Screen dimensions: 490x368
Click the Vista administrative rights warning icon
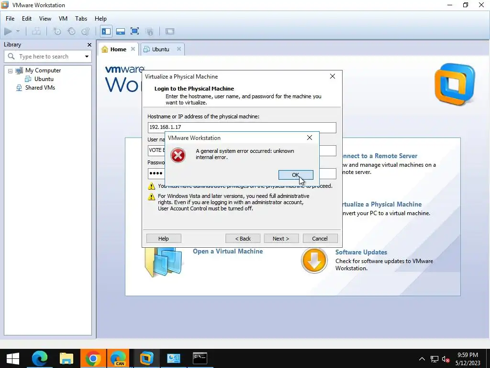pos(151,196)
